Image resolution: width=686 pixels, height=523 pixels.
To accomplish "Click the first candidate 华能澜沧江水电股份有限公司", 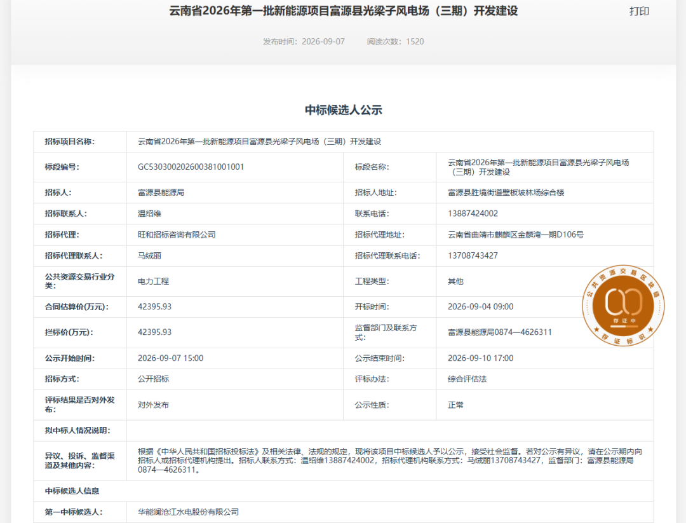I will click(x=188, y=512).
